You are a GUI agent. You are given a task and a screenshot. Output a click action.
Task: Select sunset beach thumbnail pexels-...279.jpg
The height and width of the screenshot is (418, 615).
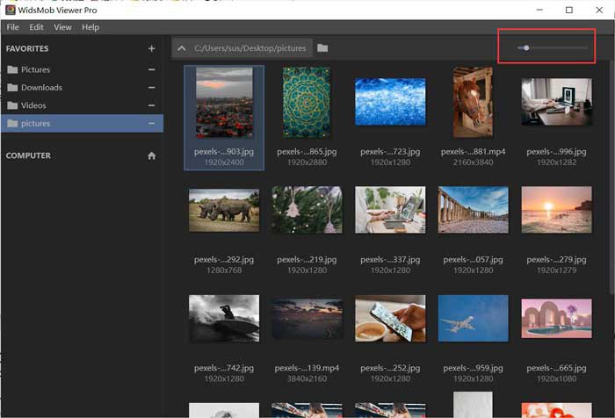coord(556,210)
